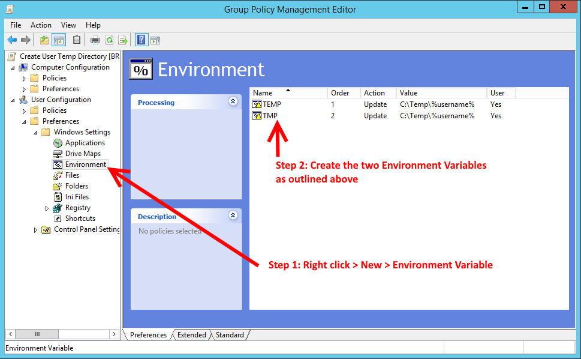This screenshot has width=581, height=359.
Task: Collapse the Windows Settings node
Action: tap(35, 133)
